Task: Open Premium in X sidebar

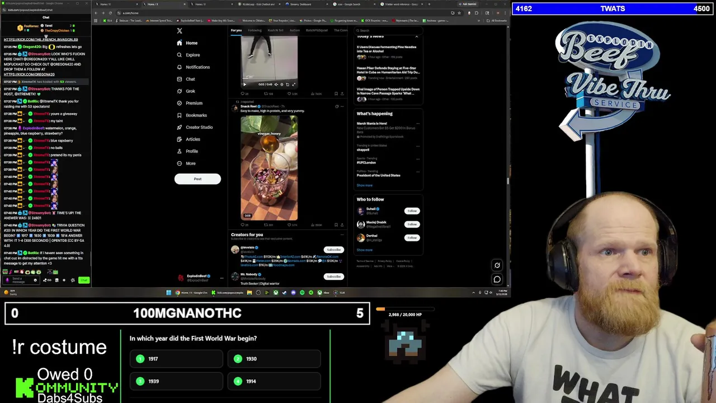Action: [x=189, y=103]
